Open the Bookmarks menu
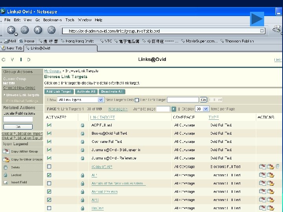 coord(53,20)
